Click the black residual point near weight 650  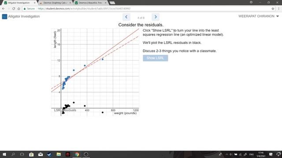103,112
